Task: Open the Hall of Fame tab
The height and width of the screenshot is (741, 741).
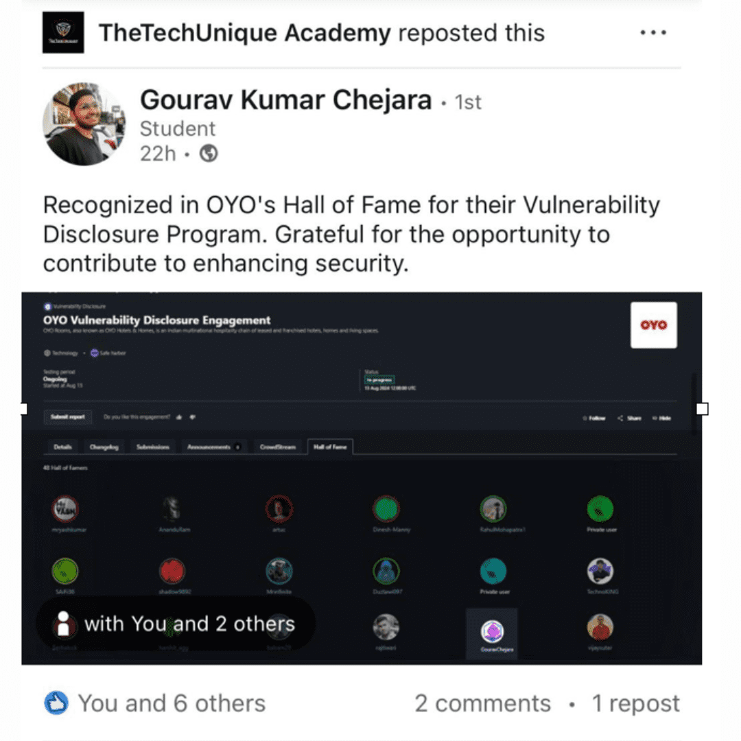Action: [330, 447]
